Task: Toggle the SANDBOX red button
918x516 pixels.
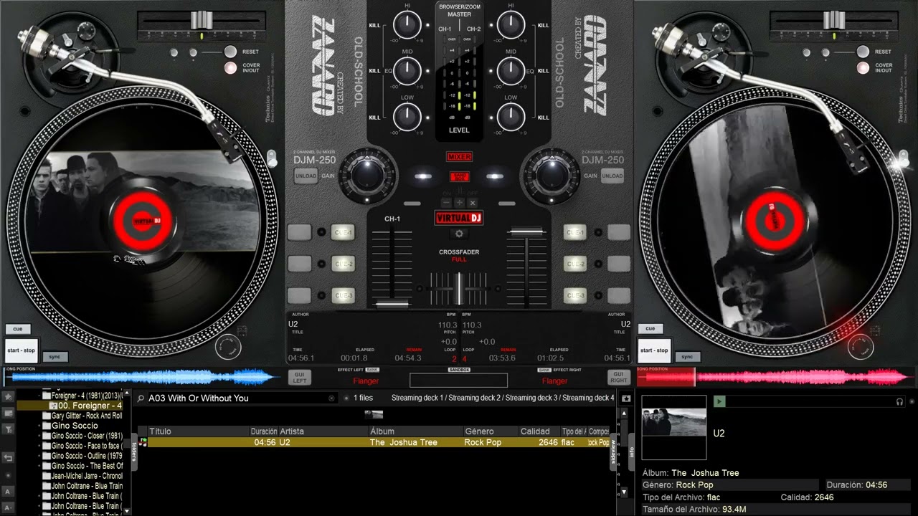Action: [459, 177]
